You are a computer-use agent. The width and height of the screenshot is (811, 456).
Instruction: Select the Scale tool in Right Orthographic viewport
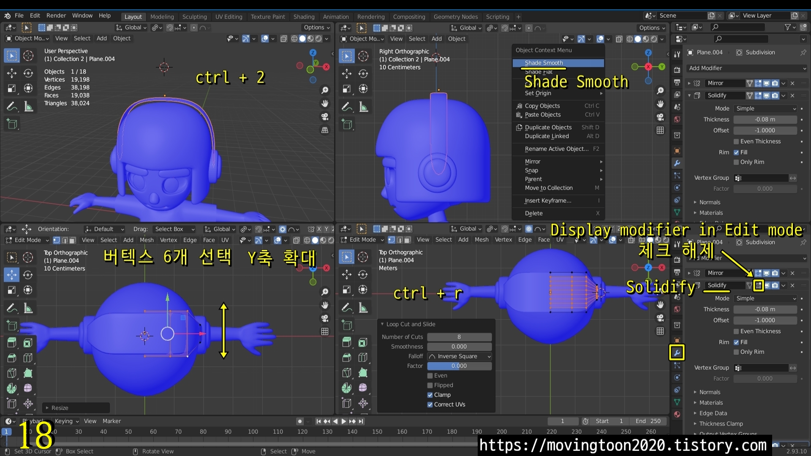[347, 89]
